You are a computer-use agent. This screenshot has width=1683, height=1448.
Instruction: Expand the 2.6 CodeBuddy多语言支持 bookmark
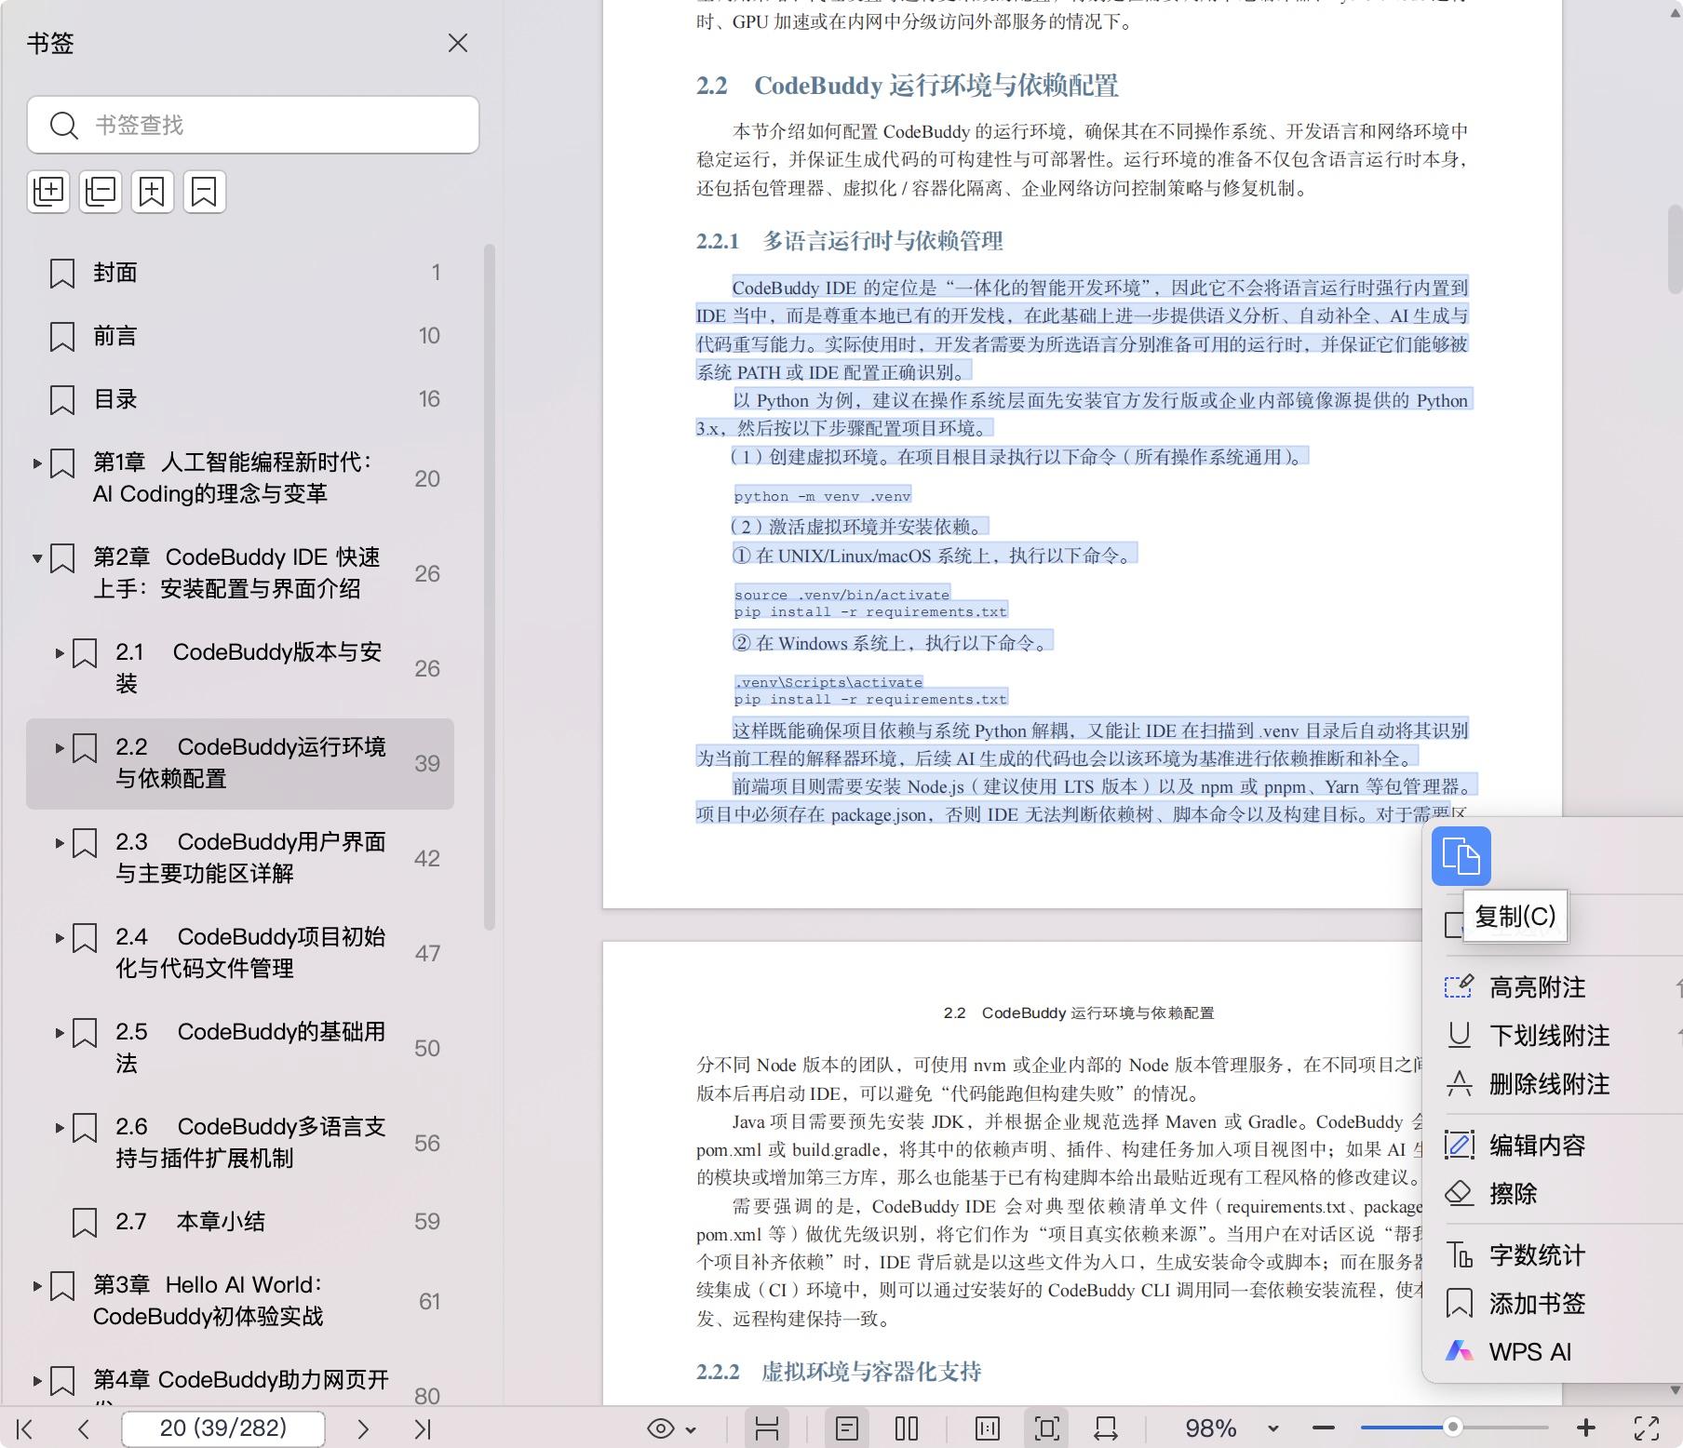tap(60, 1128)
